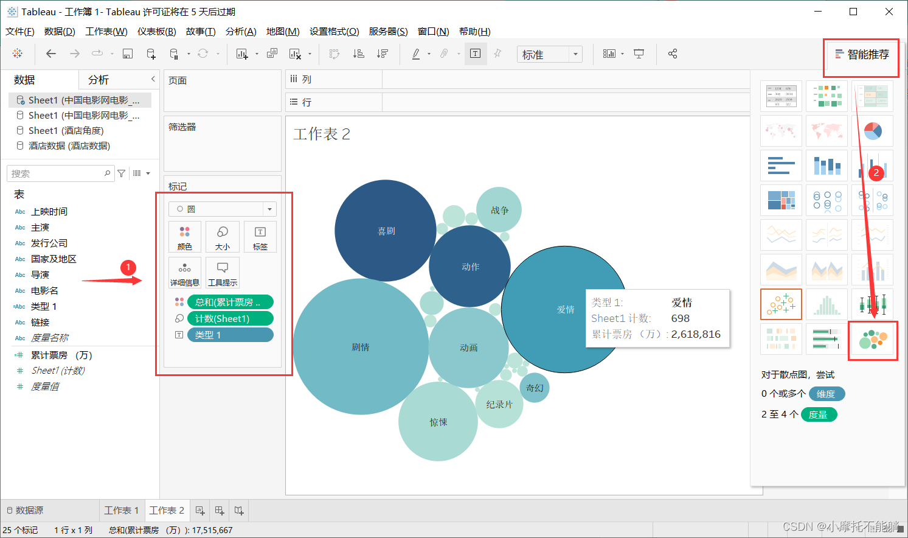Swap rows and columns toolbar icon
Image resolution: width=908 pixels, height=538 pixels.
(x=334, y=54)
